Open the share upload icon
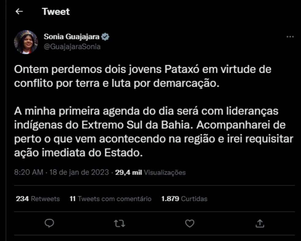 [x=260, y=224]
